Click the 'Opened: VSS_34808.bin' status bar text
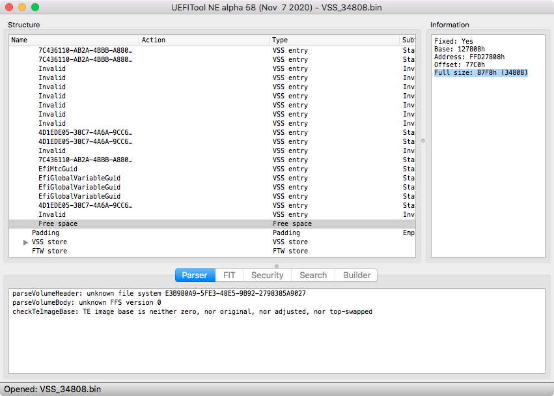Screen dimensions: 554x396 pyautogui.click(x=53, y=389)
